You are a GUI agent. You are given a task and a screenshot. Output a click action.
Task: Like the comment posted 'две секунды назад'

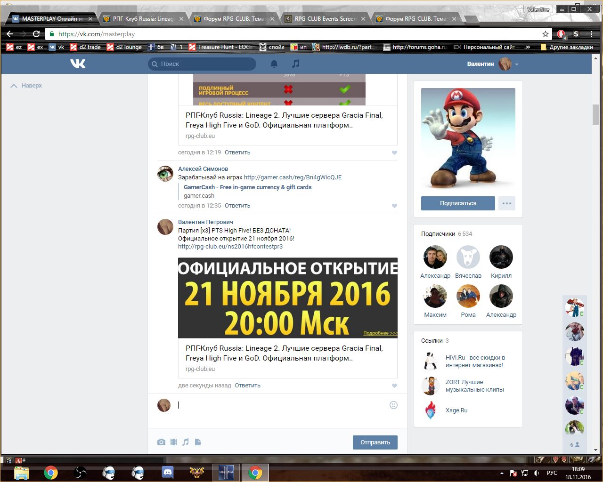[394, 386]
